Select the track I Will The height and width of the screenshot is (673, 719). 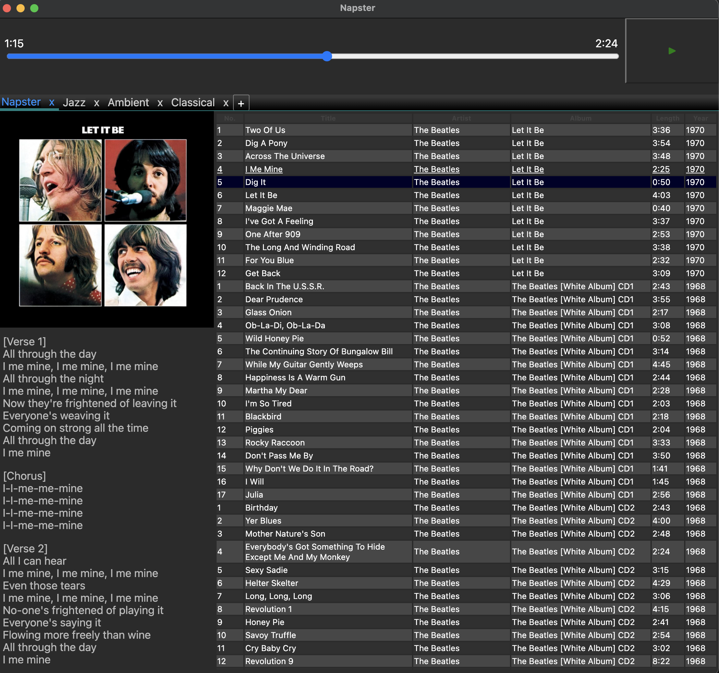point(466,482)
